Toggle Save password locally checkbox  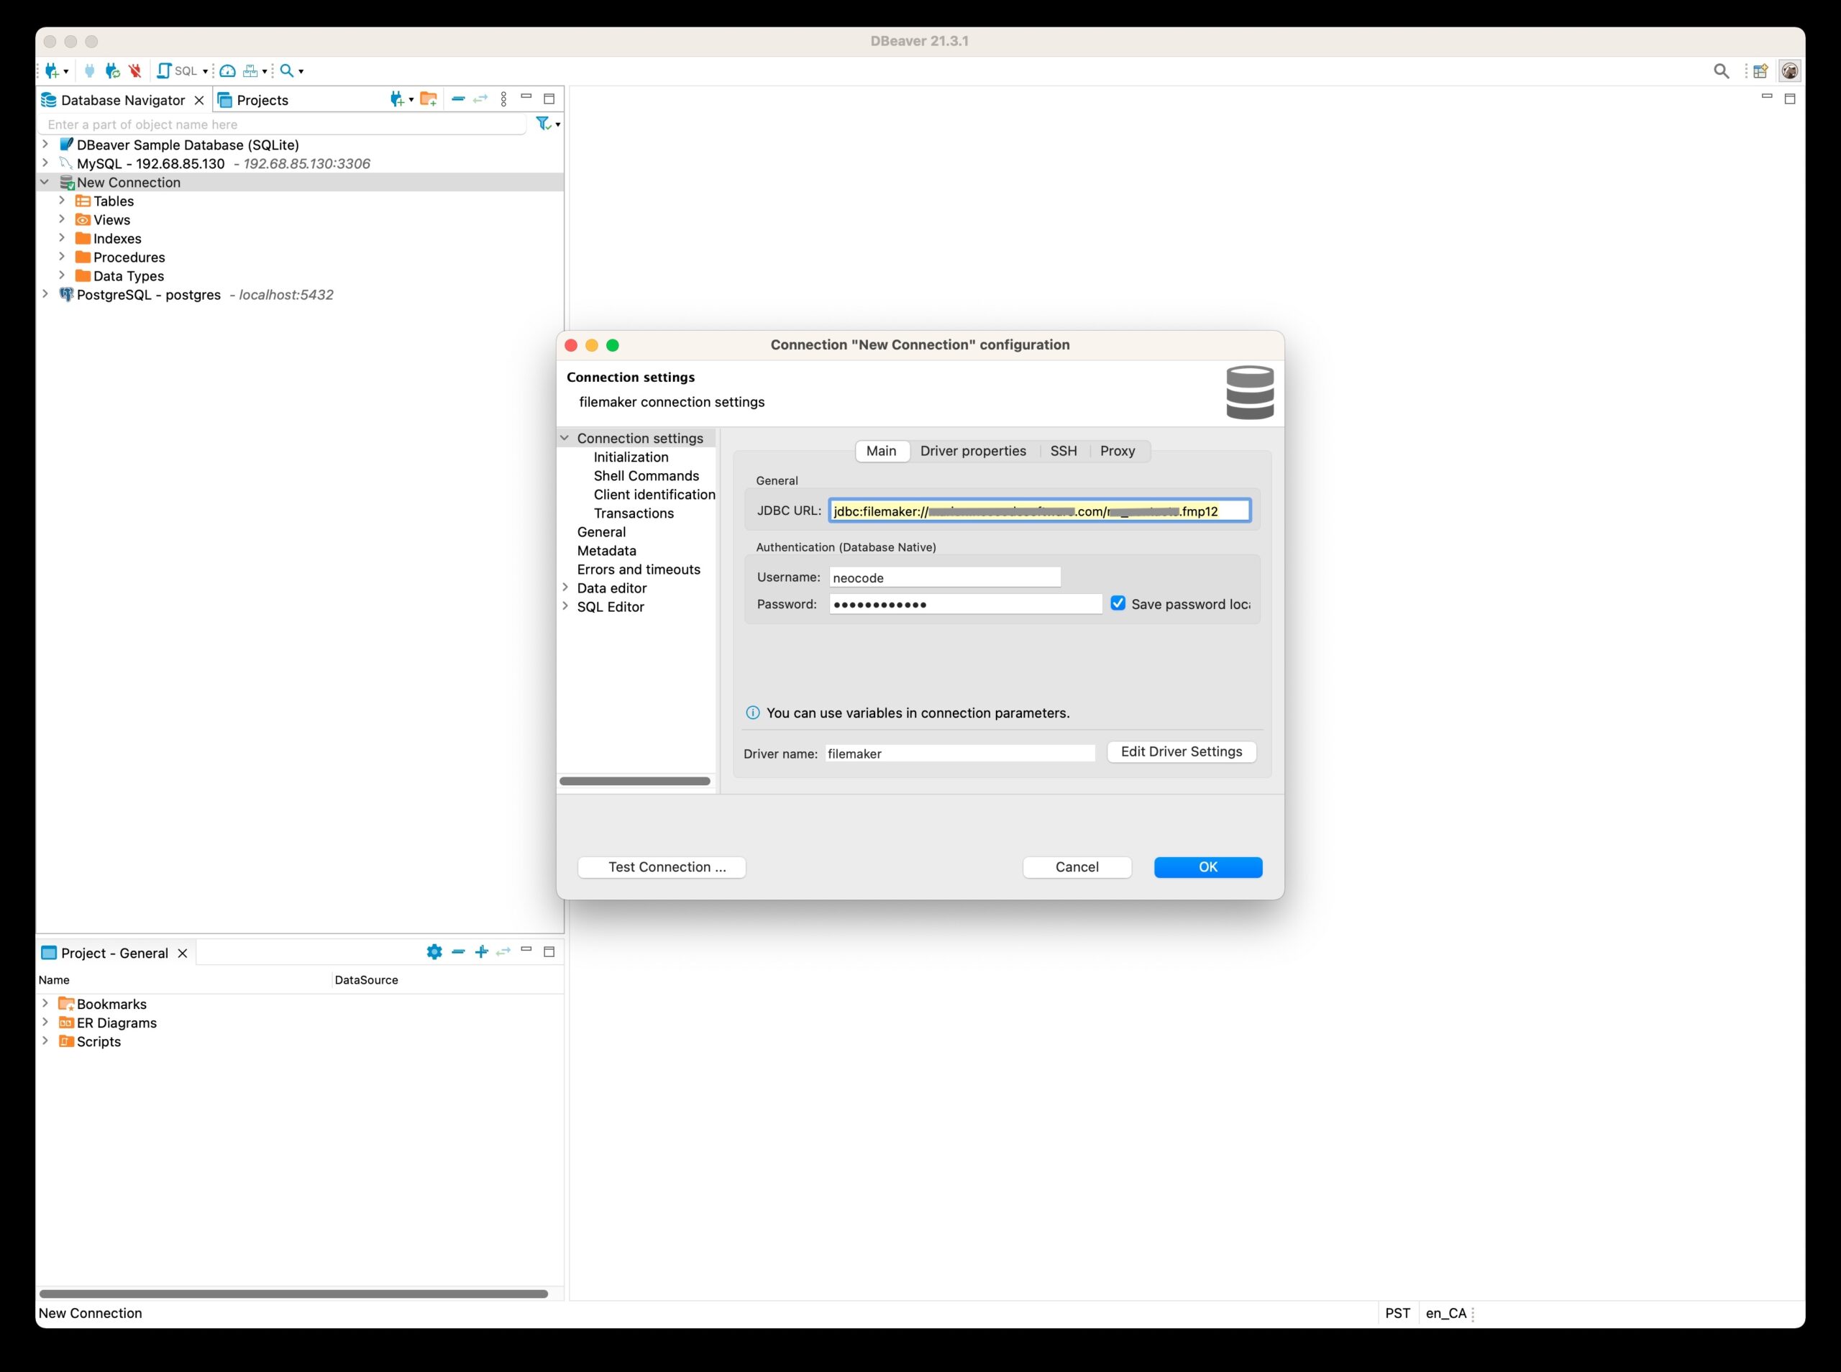tap(1118, 603)
